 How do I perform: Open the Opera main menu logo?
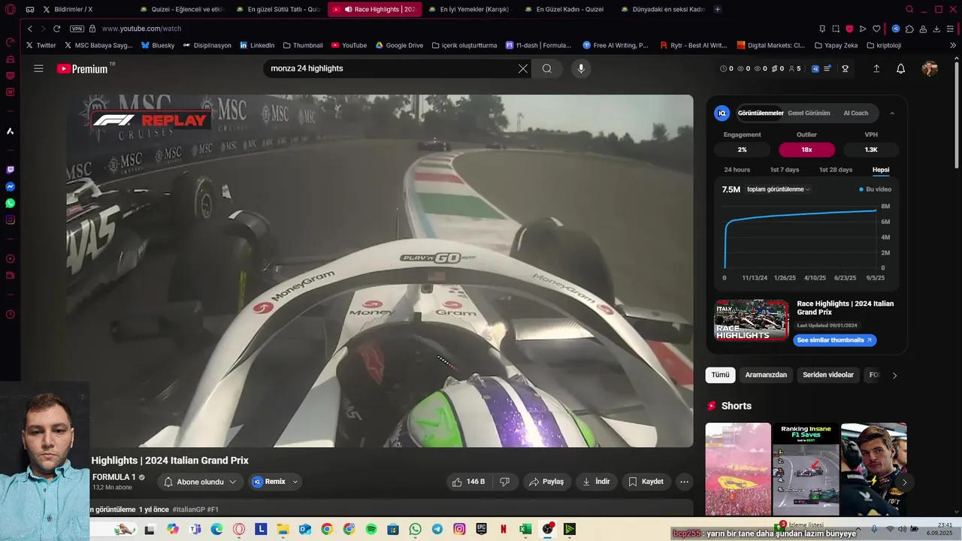pyautogui.click(x=11, y=10)
